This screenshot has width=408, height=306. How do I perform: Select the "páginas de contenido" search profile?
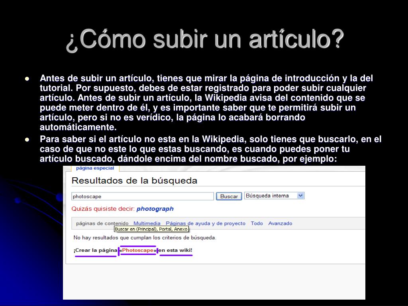coord(102,223)
